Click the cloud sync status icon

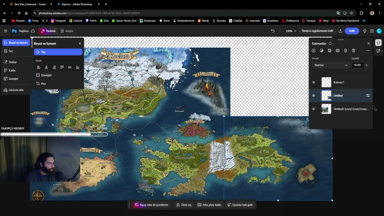pos(33,31)
